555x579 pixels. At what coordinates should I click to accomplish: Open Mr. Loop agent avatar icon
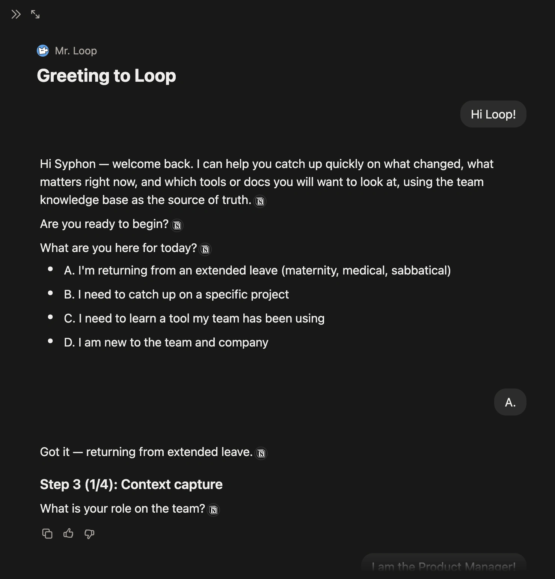pos(43,51)
